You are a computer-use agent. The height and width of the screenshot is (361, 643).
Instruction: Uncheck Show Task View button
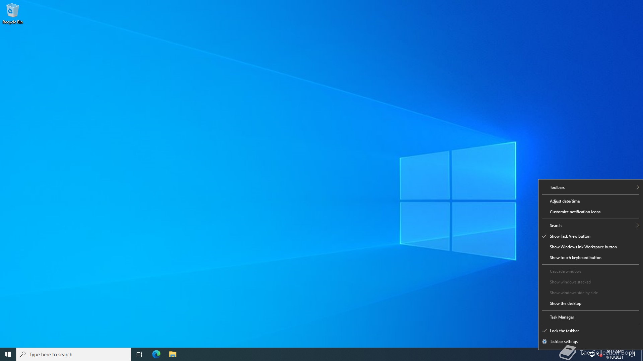click(570, 236)
